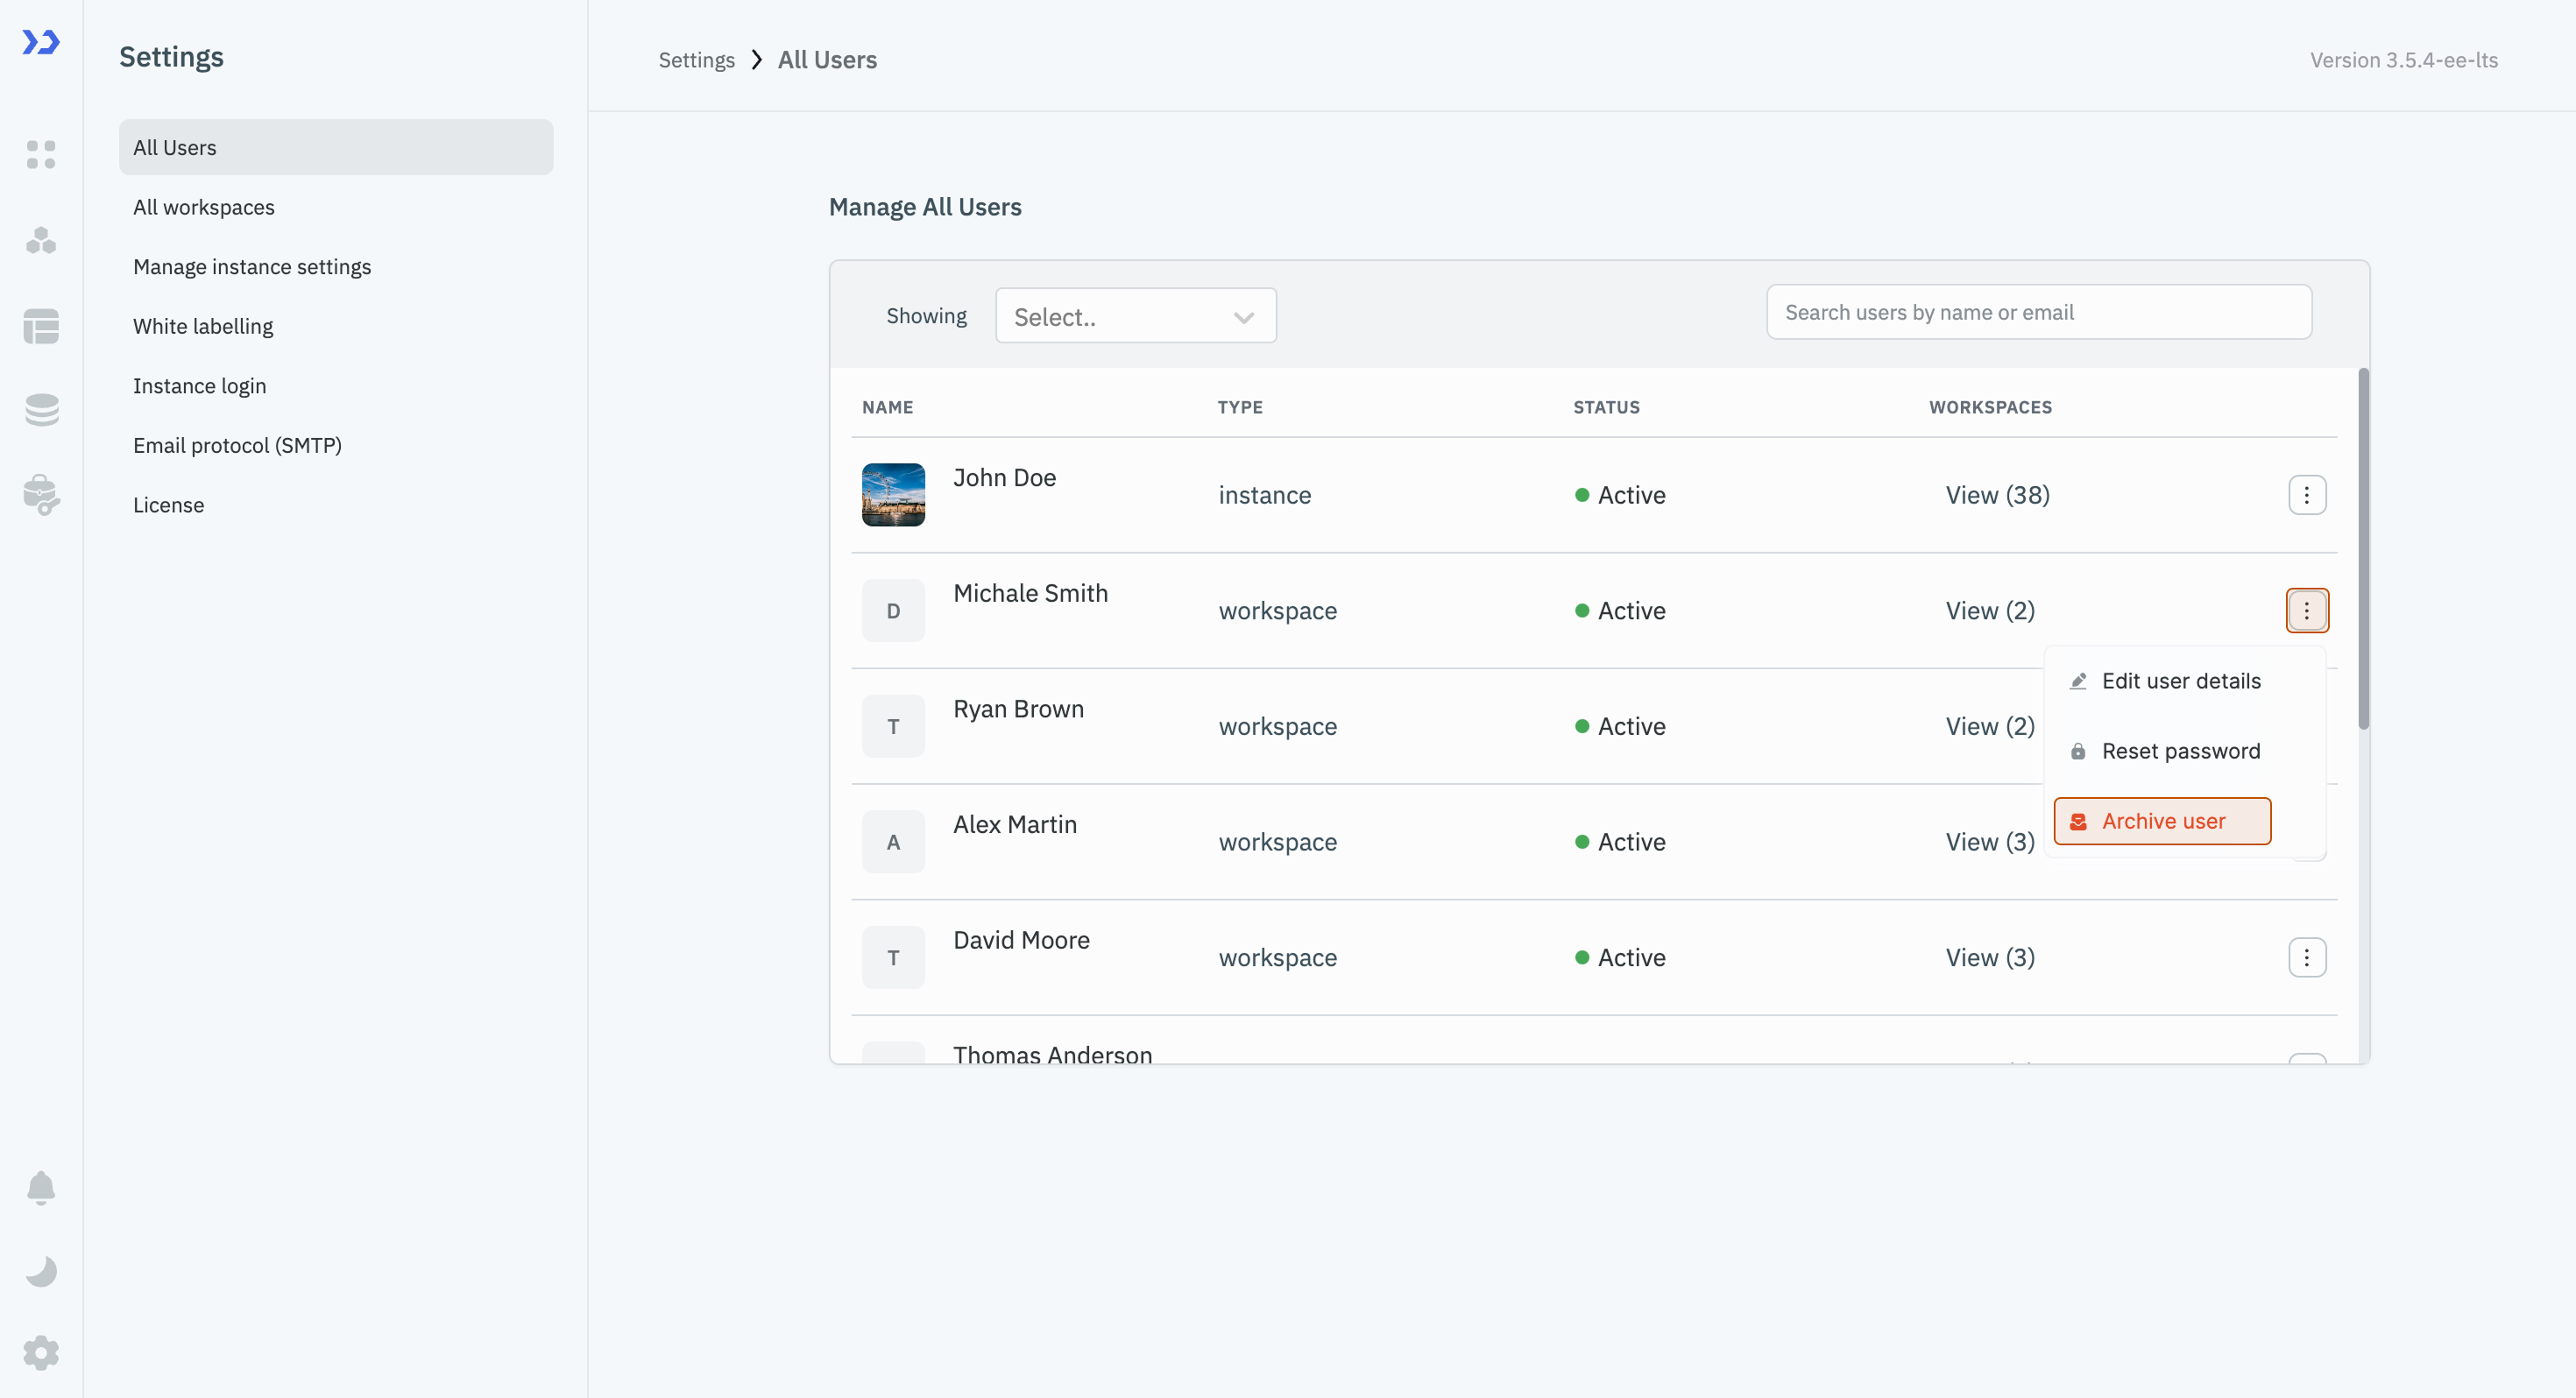Open the briefcase audit icon

[x=41, y=495]
